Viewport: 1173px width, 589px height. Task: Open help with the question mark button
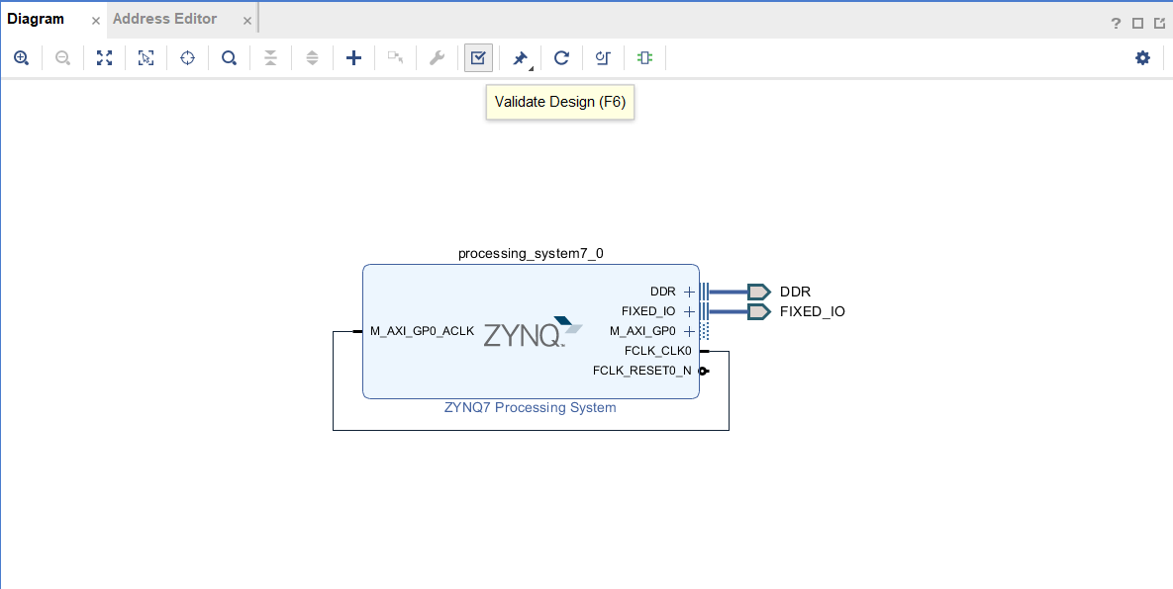pos(1116,24)
